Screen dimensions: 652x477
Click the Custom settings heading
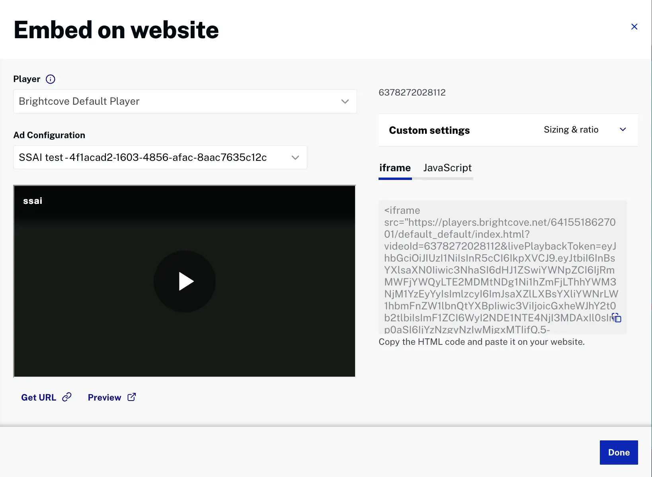[429, 130]
